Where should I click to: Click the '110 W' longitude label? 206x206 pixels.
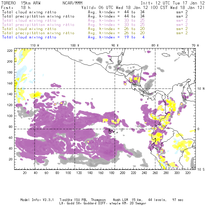click(x=35, y=45)
